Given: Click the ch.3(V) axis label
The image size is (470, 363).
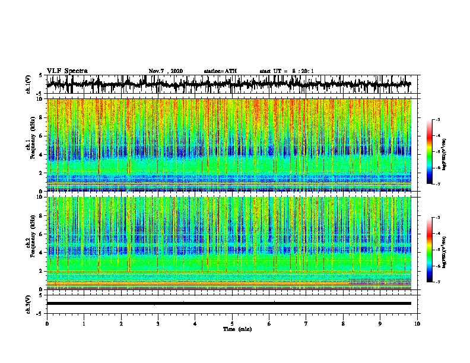Looking at the screenshot, I should 28,304.
